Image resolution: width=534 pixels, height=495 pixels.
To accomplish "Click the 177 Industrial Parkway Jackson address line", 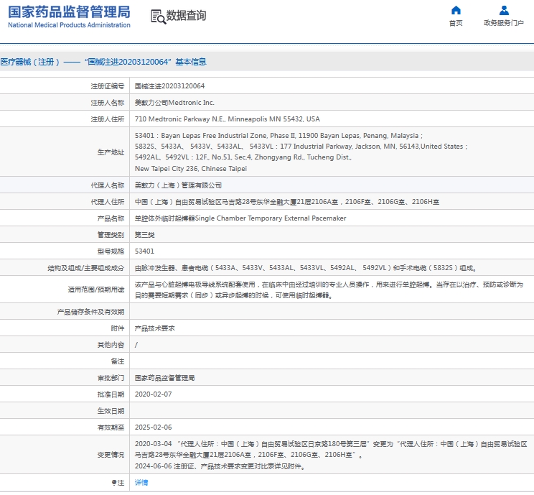I will click(301, 147).
